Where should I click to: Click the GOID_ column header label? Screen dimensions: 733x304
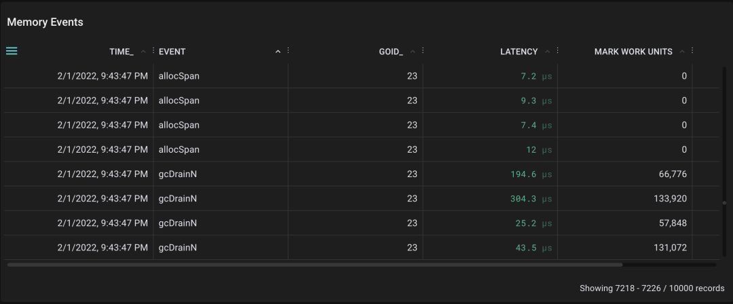[x=391, y=52]
